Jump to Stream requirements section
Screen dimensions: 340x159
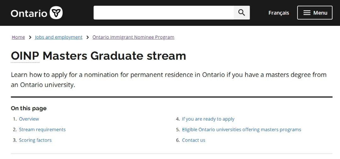pos(42,130)
